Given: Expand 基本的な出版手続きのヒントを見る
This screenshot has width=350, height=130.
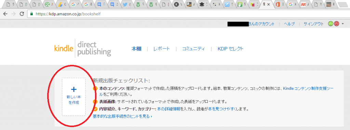Looking at the screenshot, I should tap(122, 116).
